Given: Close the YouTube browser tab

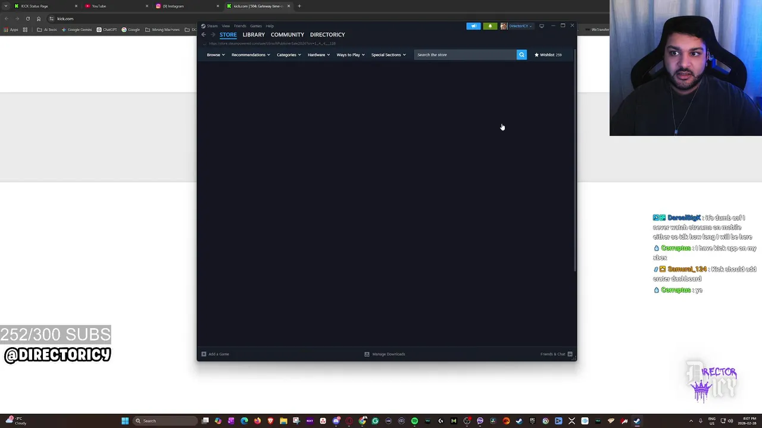Looking at the screenshot, I should 147,6.
